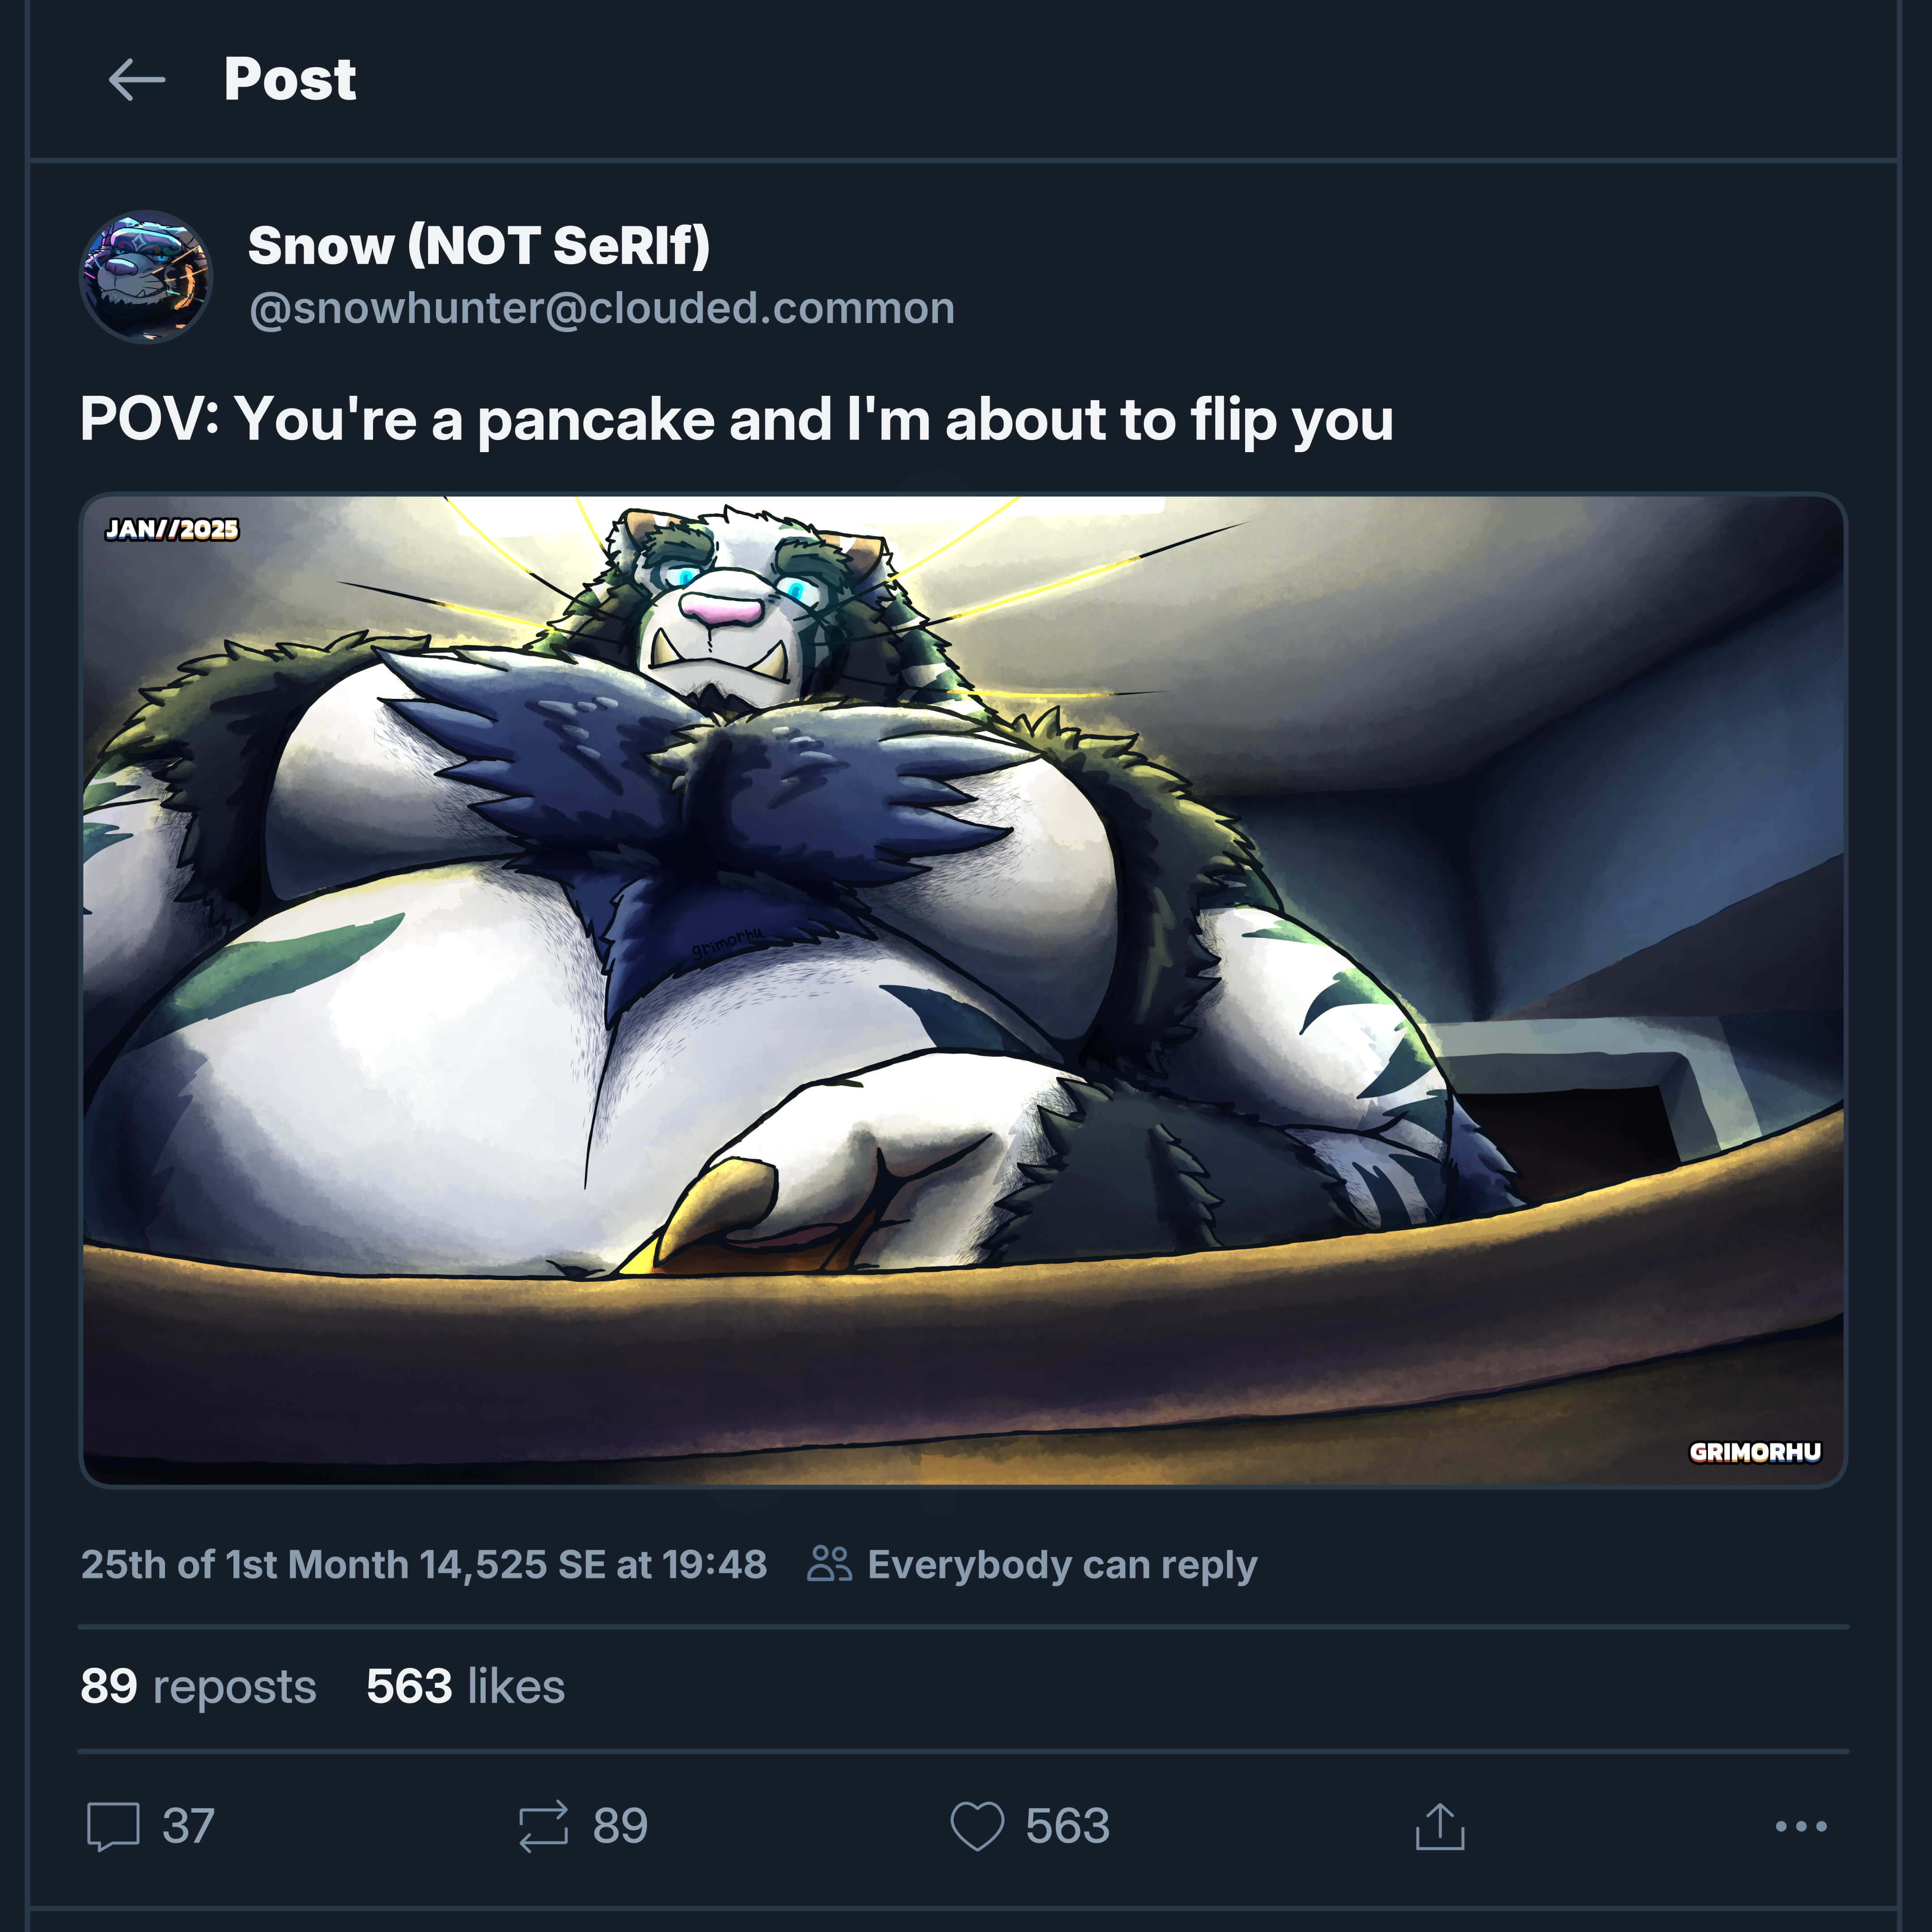
Task: Open the Snow (NOT SeRIf) display name
Action: (479, 245)
